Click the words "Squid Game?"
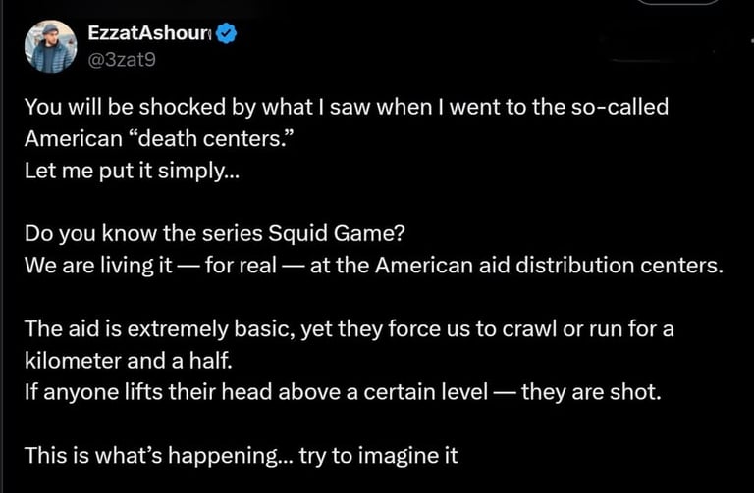Screen dimensions: 754x493 336,234
